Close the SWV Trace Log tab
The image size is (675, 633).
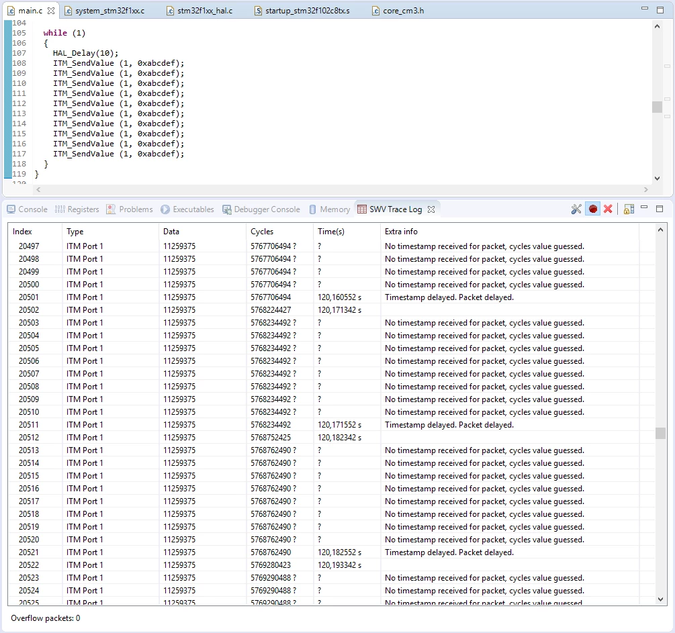(431, 209)
